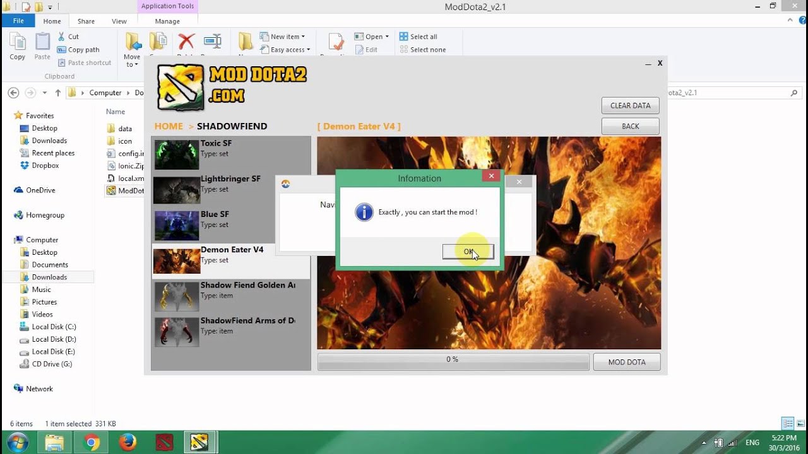Open the New item dropdown

[x=282, y=37]
